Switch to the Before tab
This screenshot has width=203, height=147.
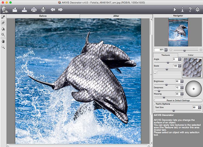(x=43, y=16)
